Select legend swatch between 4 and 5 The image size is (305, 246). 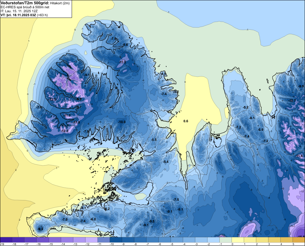(286, 240)
